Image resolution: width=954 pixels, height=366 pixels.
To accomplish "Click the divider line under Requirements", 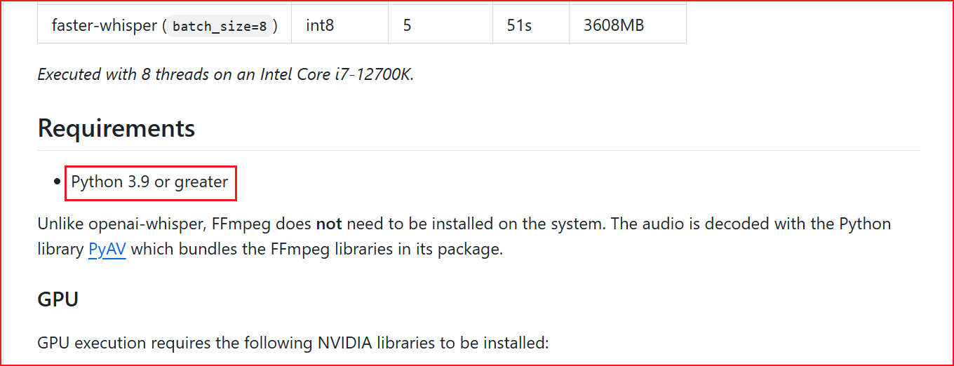I will (x=478, y=150).
